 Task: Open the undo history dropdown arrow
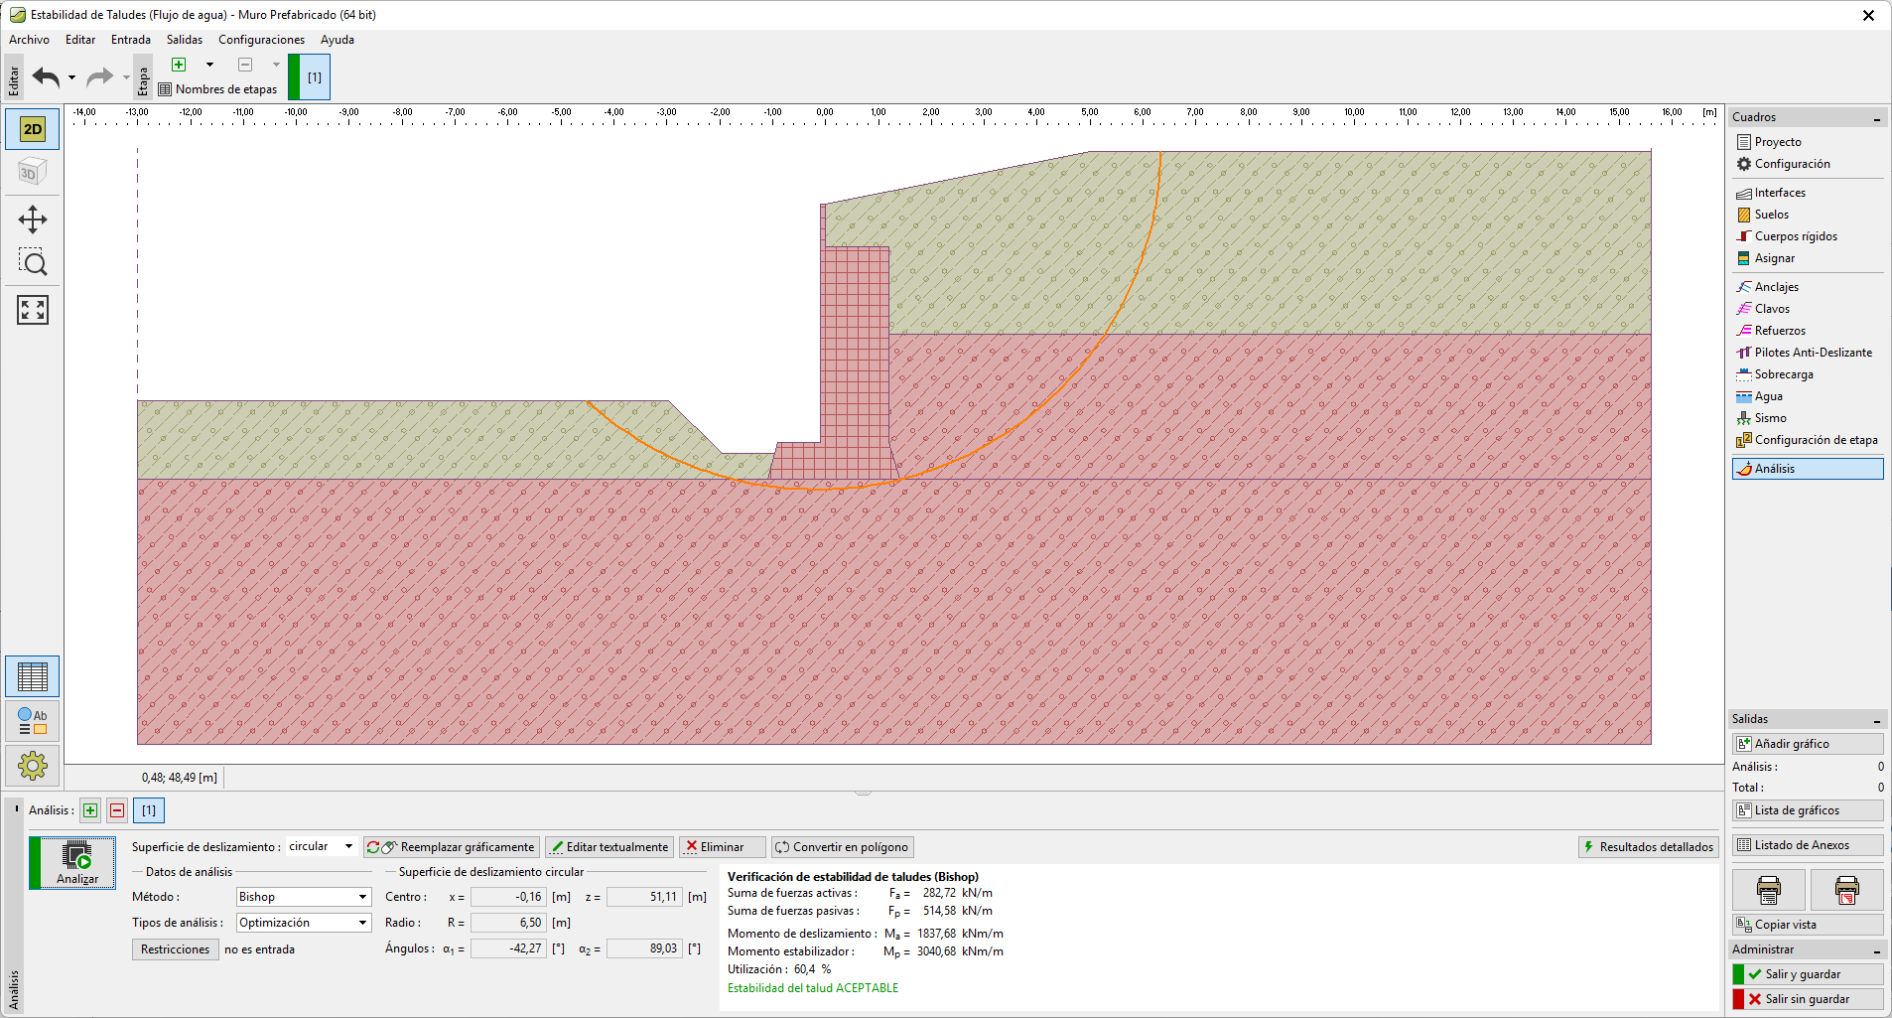coord(71,77)
